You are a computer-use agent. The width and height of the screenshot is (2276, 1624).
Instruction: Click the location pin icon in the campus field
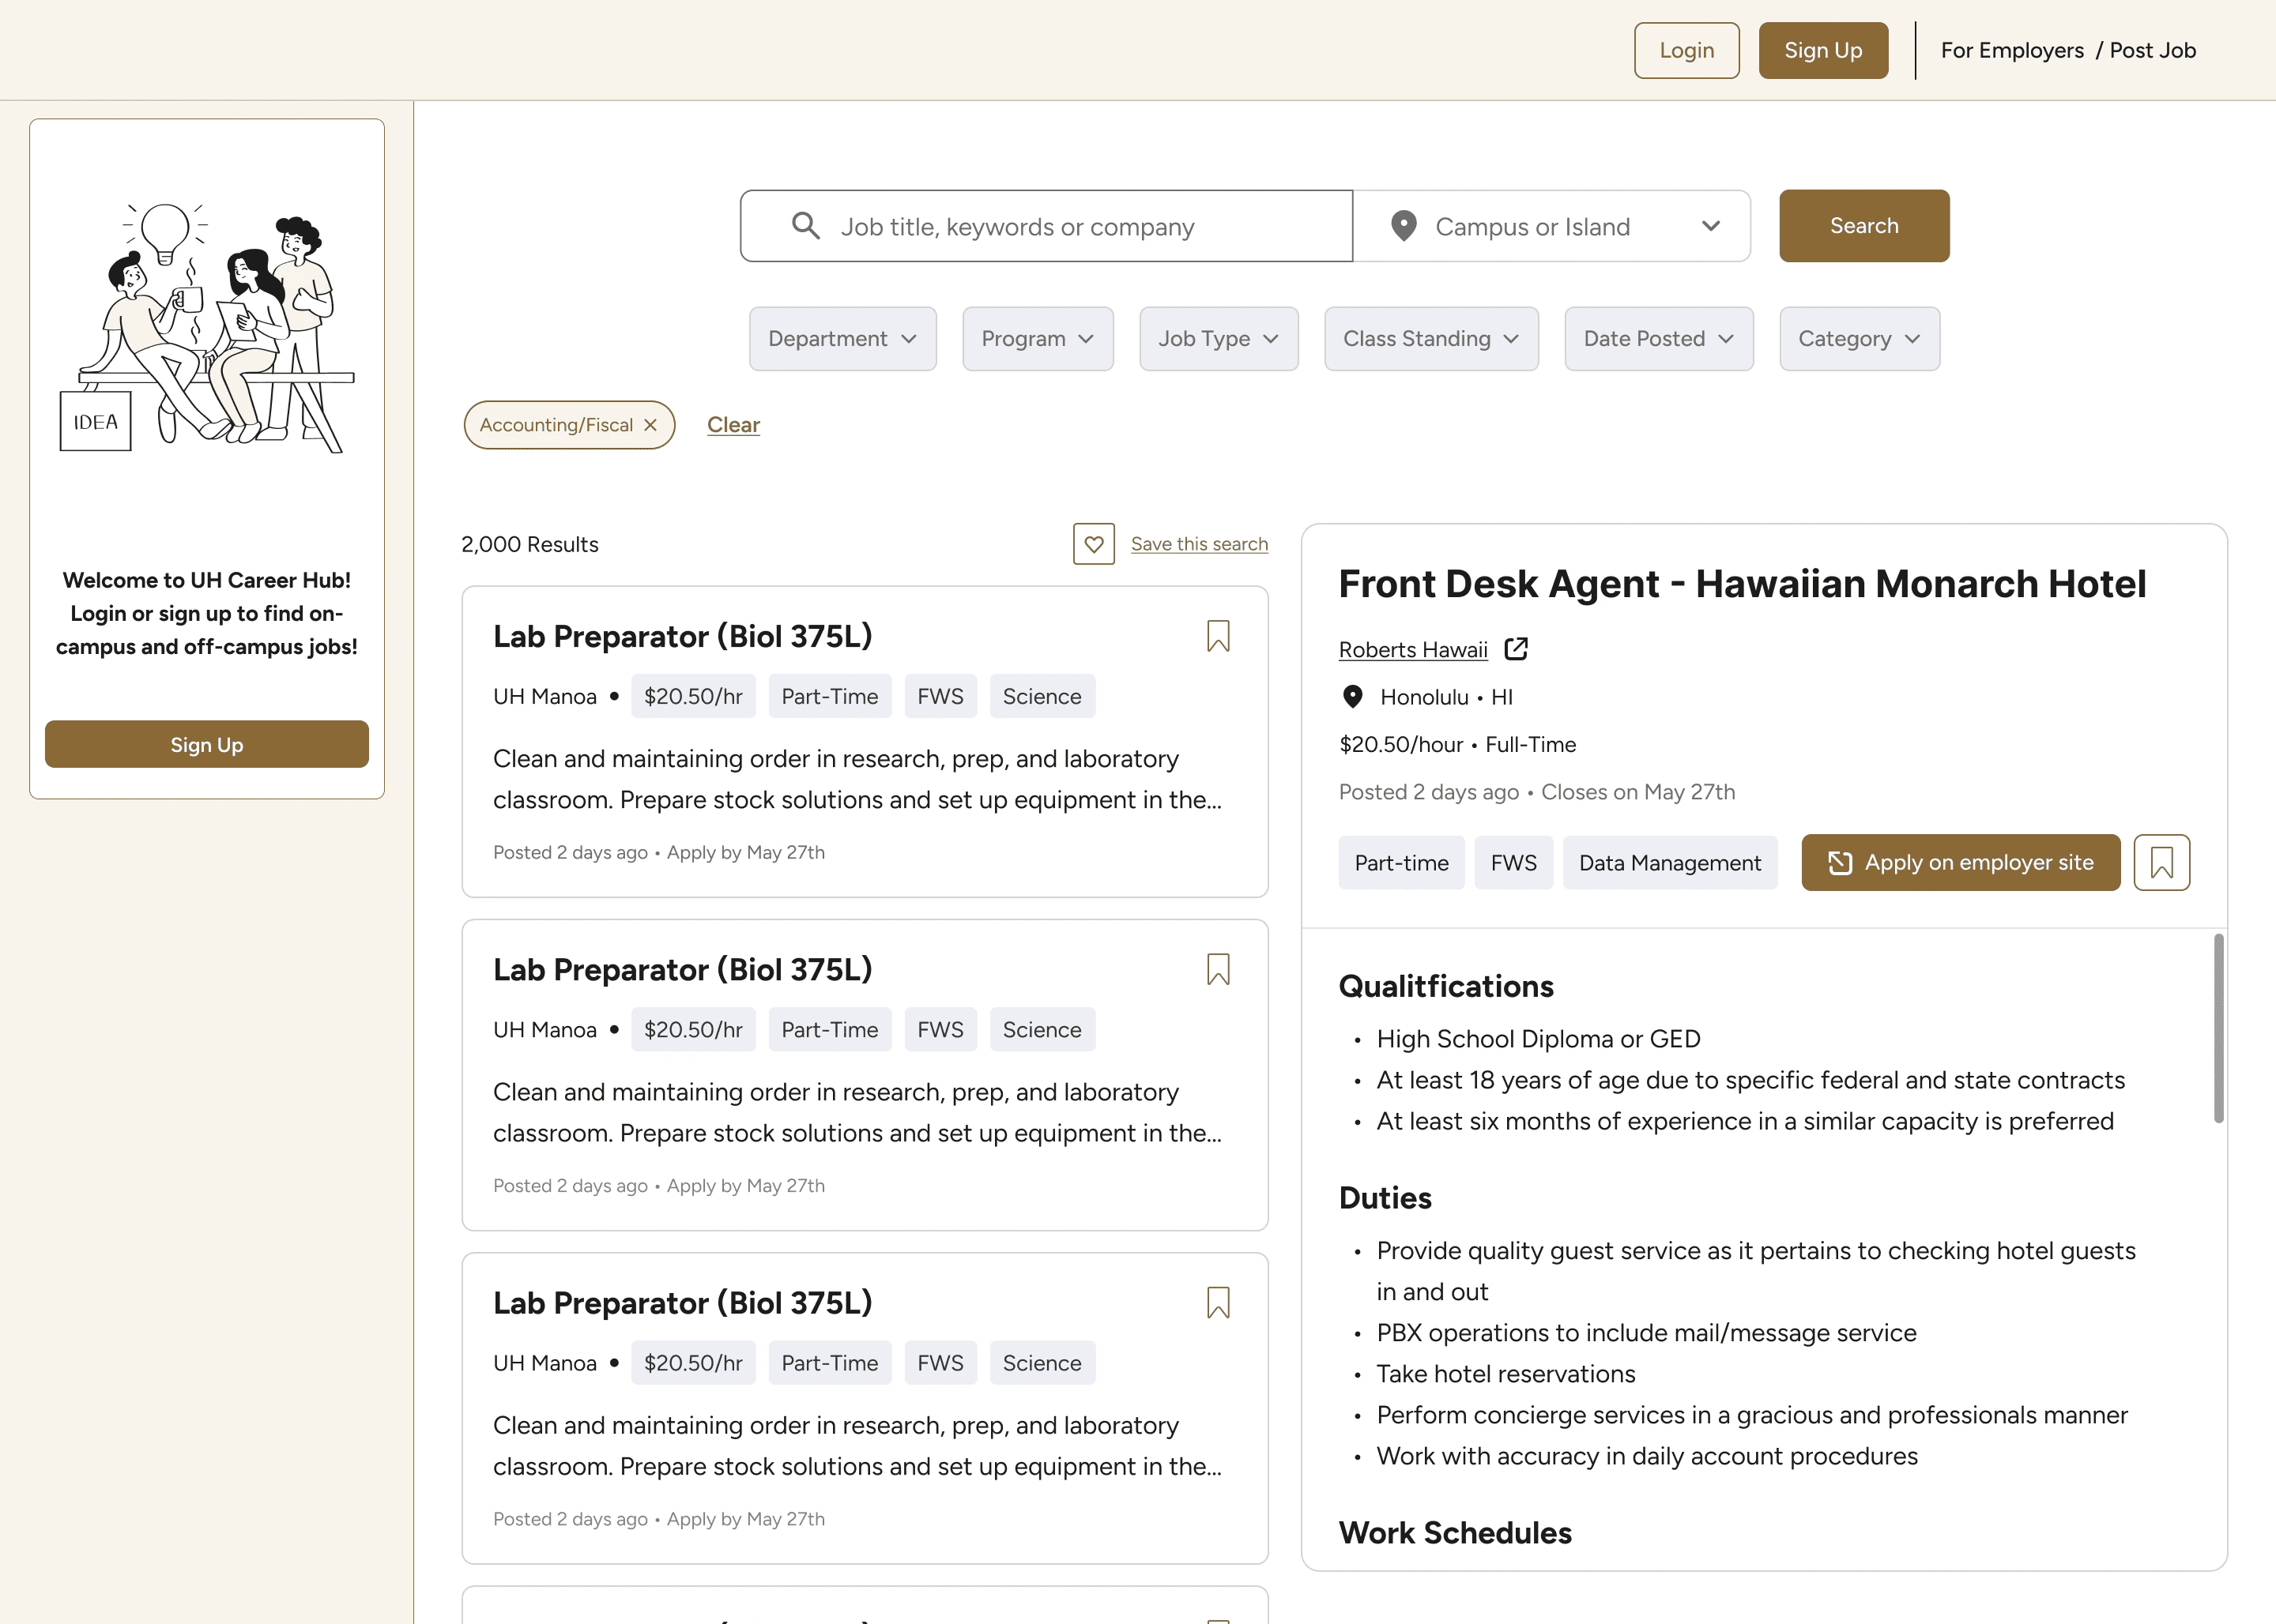tap(1404, 226)
